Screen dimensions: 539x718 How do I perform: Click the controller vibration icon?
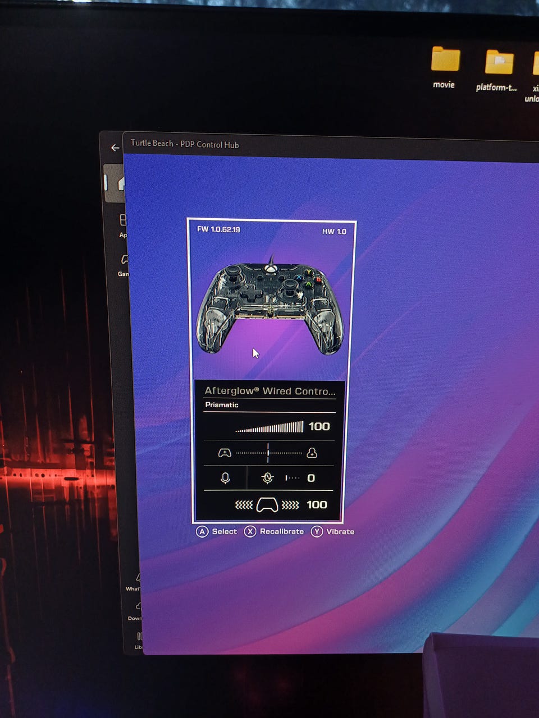click(267, 505)
